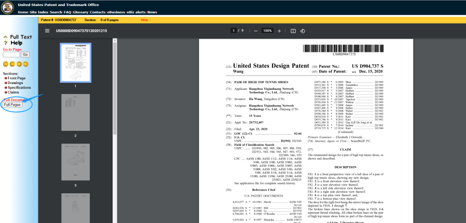
Task: Toggle the PDF sidebar hamburger menu
Action: [47, 31]
